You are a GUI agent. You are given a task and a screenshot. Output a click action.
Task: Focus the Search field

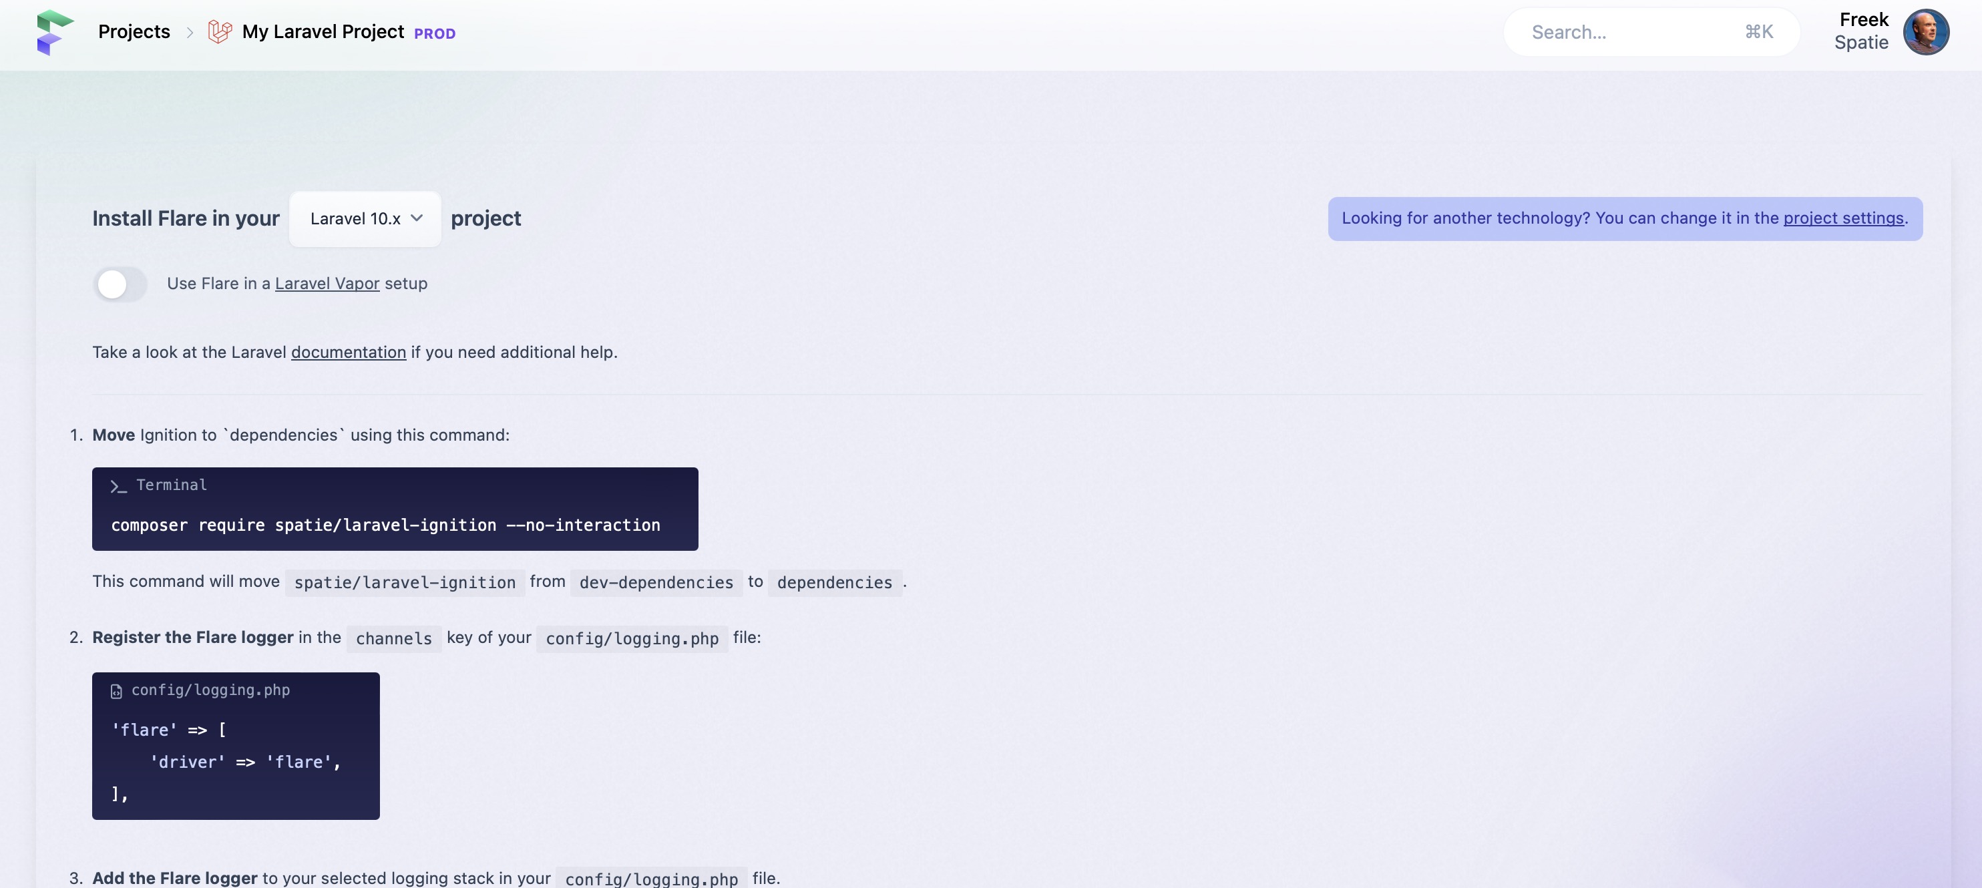click(1651, 31)
